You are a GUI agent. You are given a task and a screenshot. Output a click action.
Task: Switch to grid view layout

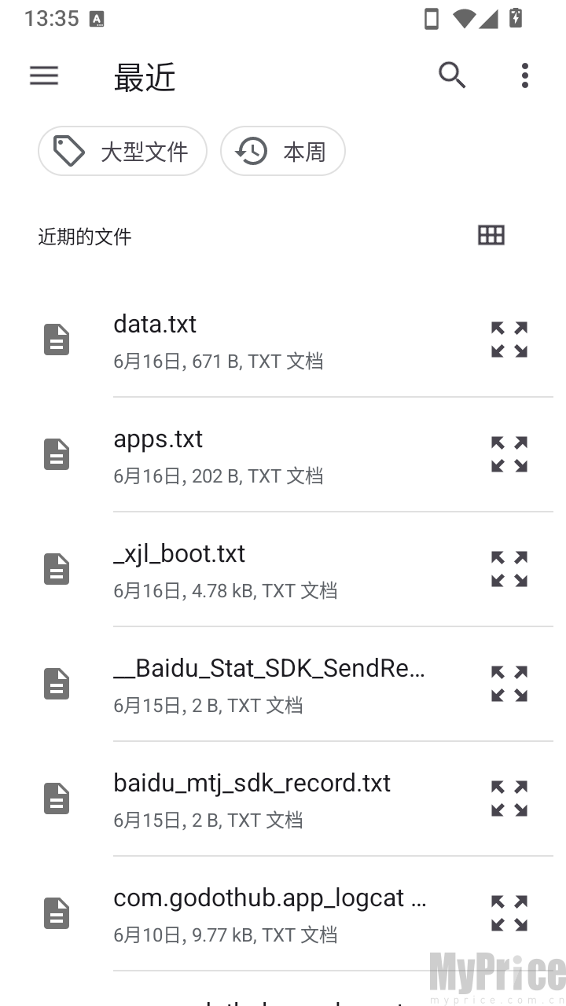coord(491,235)
